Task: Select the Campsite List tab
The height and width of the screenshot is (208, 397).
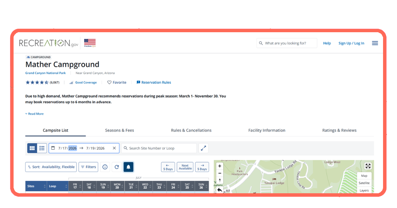Action: click(55, 130)
